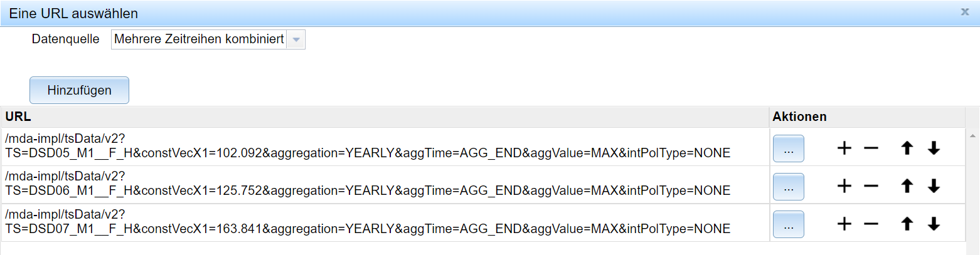
Task: Close the Eine URL auswählen dialog
Action: [965, 12]
